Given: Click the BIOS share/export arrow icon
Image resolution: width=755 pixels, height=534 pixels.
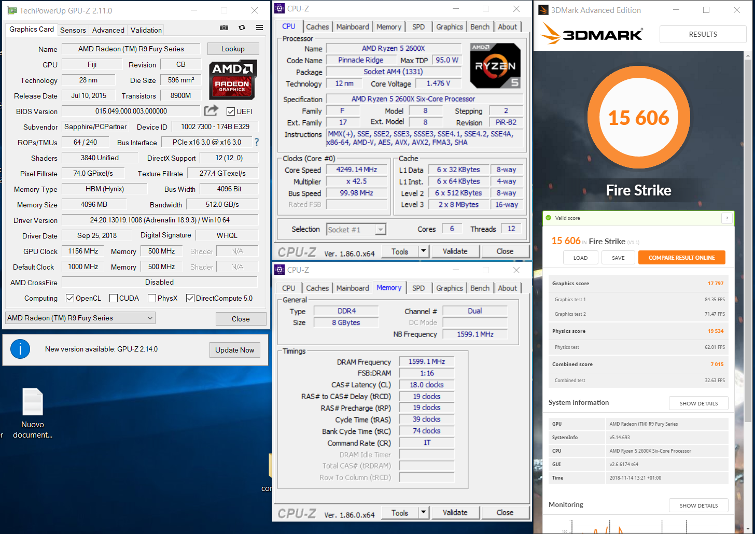Looking at the screenshot, I should 211,110.
